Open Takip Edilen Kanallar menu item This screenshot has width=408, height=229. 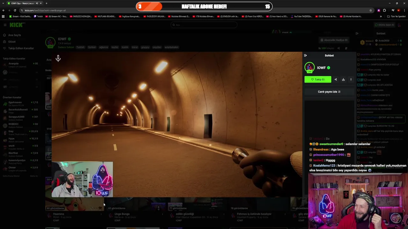18,48
